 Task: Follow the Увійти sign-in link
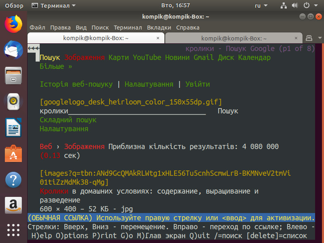[x=198, y=84]
